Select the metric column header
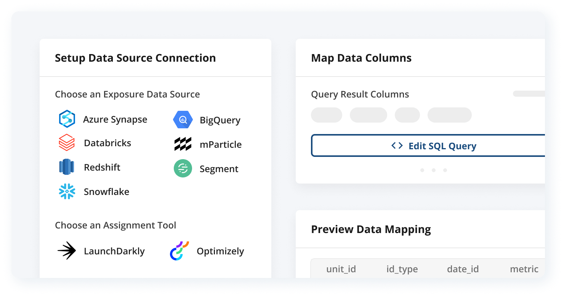Screen dimensions: 564x297 [524, 269]
